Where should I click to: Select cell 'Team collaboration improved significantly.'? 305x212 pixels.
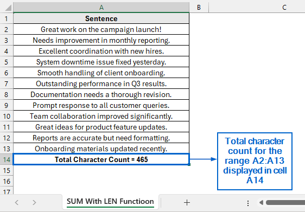[101, 117]
